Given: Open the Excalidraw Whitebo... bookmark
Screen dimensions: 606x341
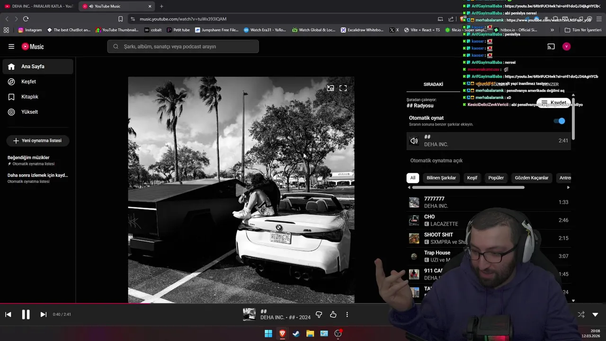Looking at the screenshot, I should (361, 30).
